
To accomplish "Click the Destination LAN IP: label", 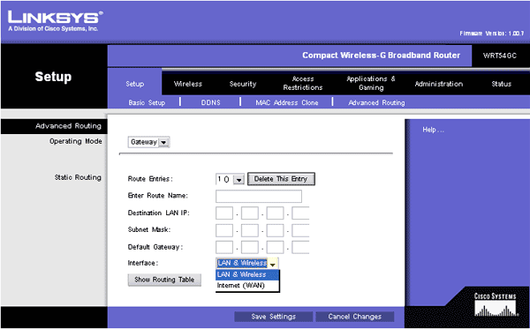I will pos(158,213).
